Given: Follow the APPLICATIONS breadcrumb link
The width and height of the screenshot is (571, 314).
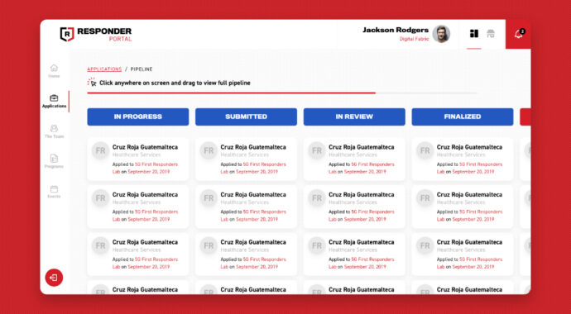Looking at the screenshot, I should coord(104,69).
